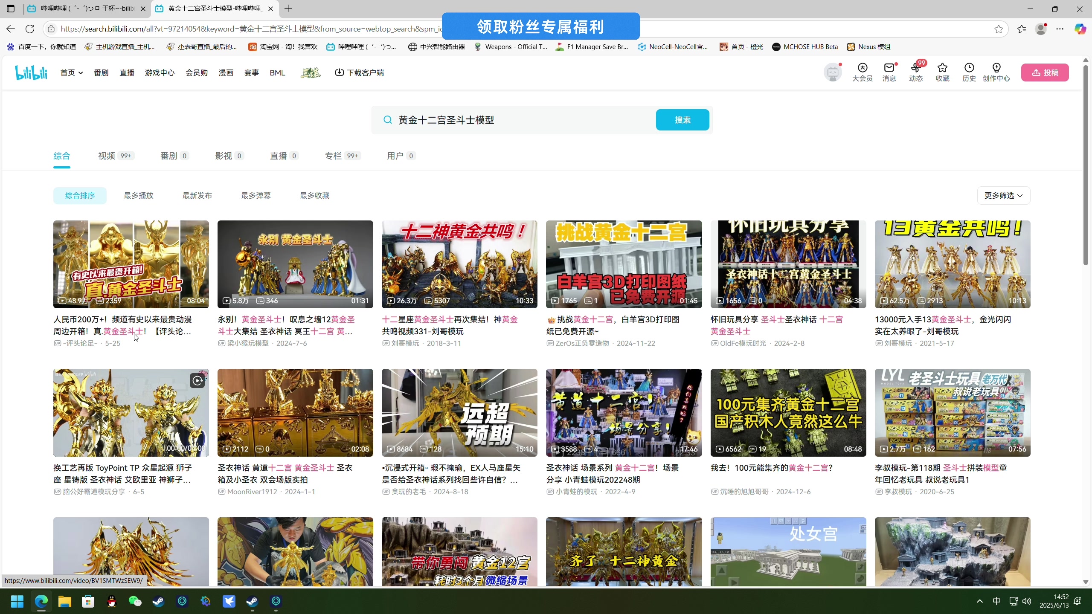1092x614 pixels.
Task: Switch to the 专栏 results tab
Action: [x=343, y=156]
